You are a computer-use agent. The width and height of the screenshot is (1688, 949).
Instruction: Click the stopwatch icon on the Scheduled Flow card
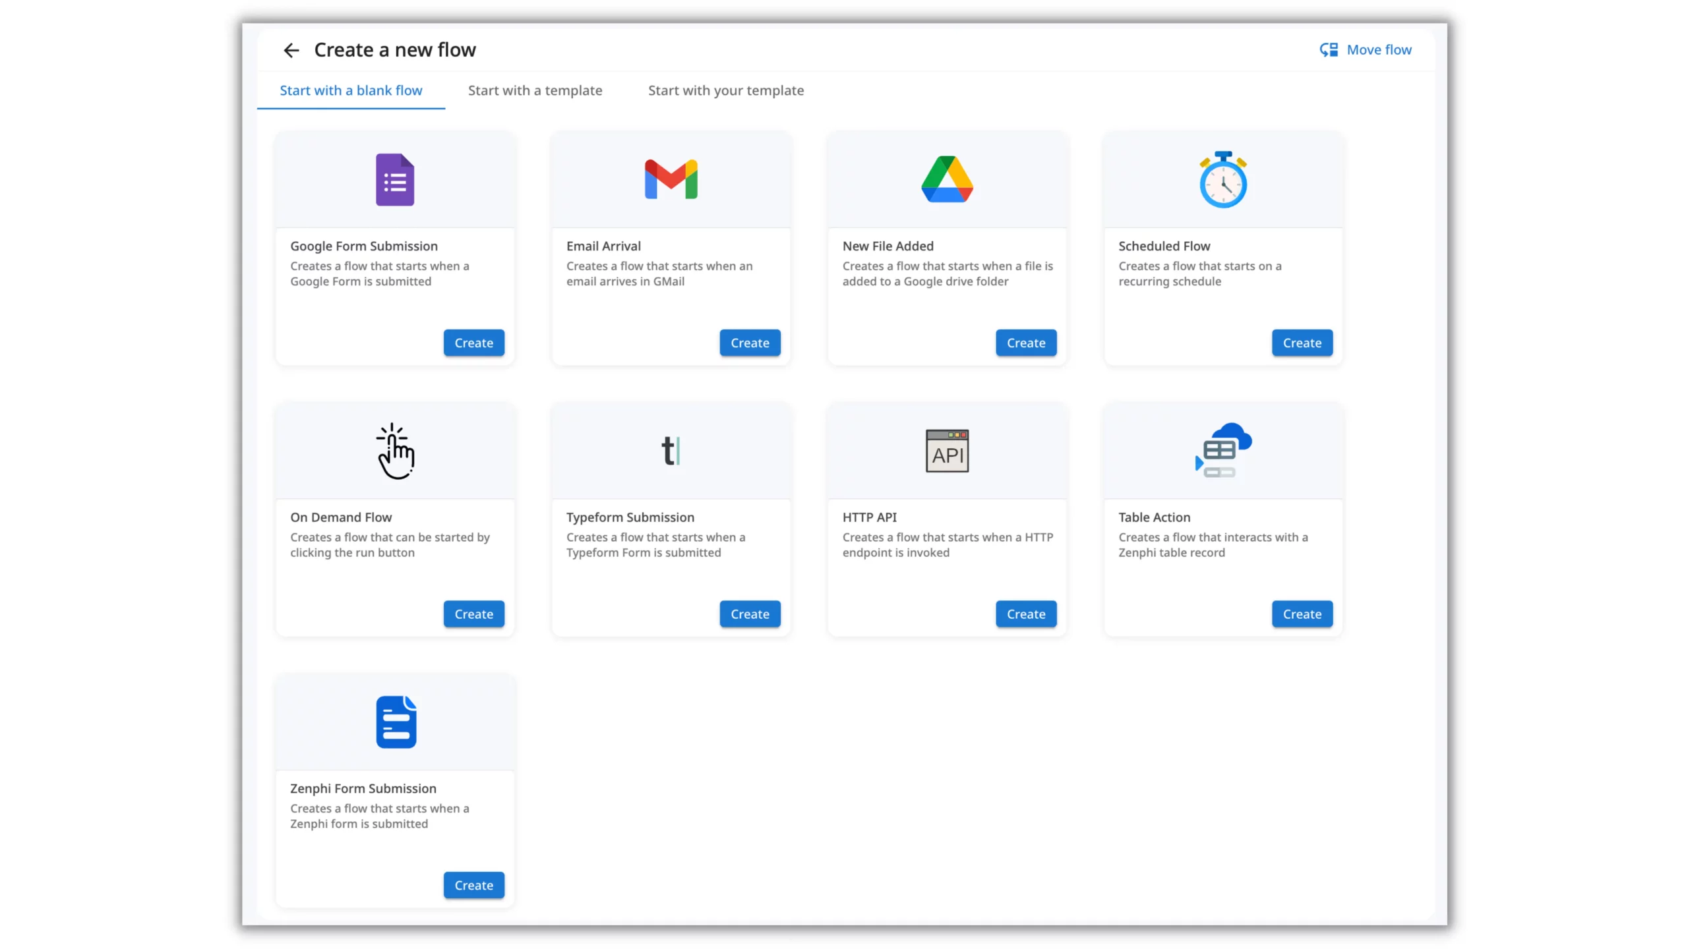point(1222,179)
